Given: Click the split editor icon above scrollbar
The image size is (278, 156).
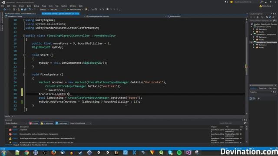Looking at the screenshot, I should pos(247,19).
